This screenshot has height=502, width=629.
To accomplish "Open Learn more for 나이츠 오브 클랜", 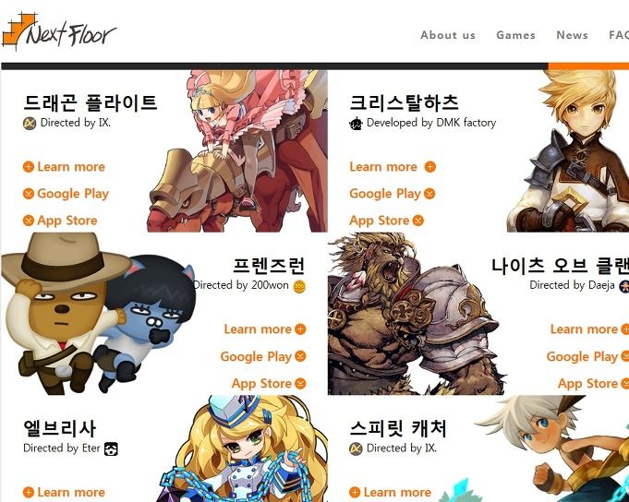I will coord(584,329).
